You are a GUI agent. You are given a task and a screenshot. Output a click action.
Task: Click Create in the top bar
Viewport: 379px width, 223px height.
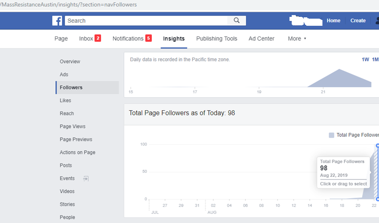[x=358, y=21]
